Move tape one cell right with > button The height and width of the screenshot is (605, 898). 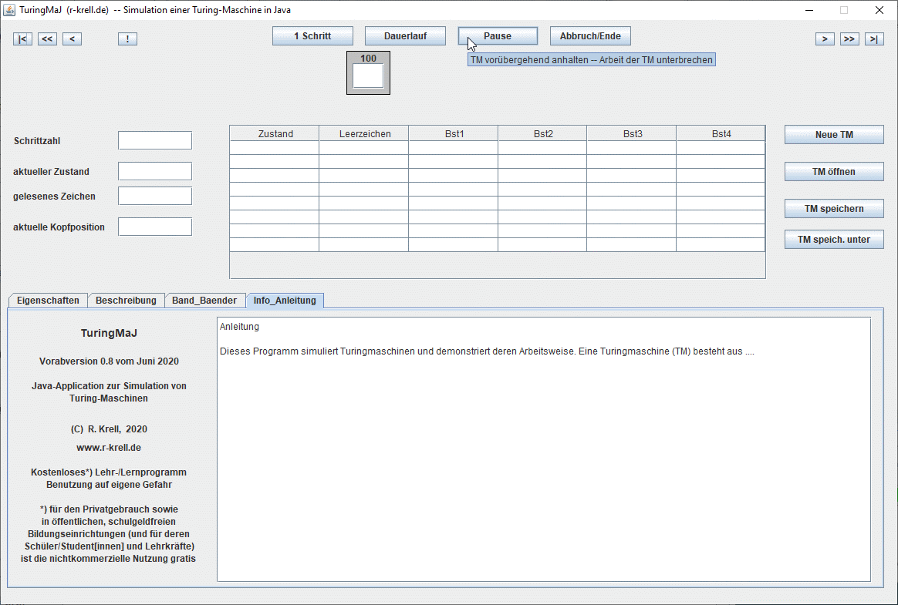pyautogui.click(x=825, y=39)
